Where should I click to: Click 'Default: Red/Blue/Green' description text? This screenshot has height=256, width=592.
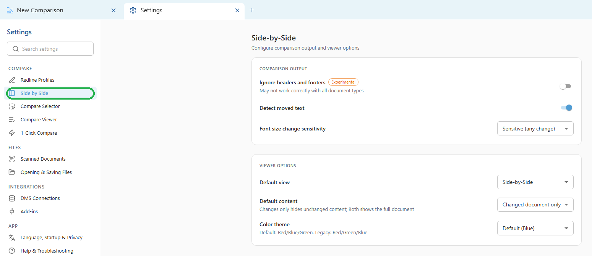(x=313, y=232)
